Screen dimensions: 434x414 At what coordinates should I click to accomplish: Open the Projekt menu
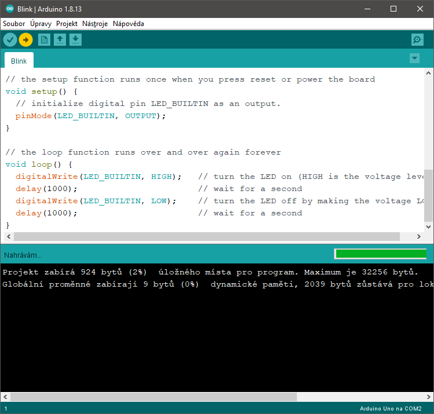click(x=67, y=24)
